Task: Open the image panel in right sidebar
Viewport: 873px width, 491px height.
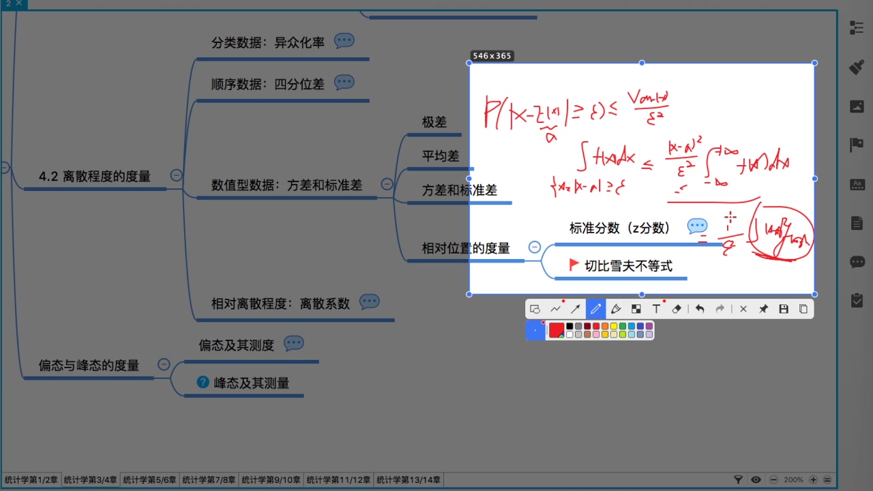Action: (x=857, y=106)
